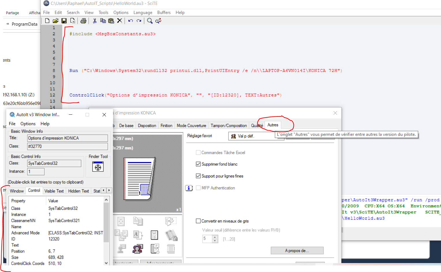The height and width of the screenshot is (272, 441).
Task: Open the Tools menu in SciTE
Action: click(x=103, y=13)
